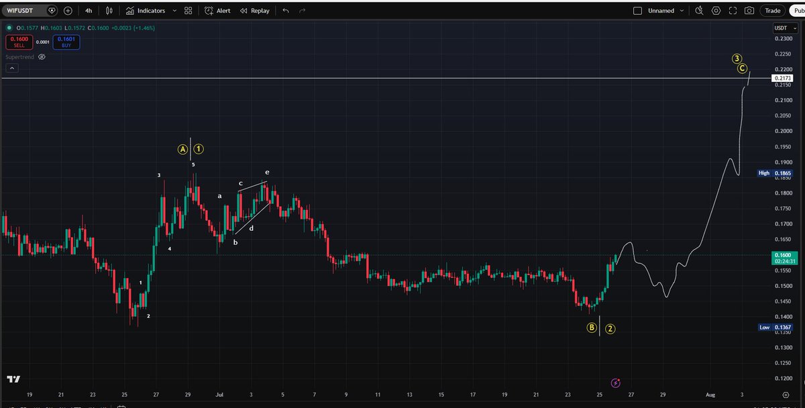This screenshot has width=805, height=408.
Task: Select the chart layout square icon
Action: pos(637,11)
